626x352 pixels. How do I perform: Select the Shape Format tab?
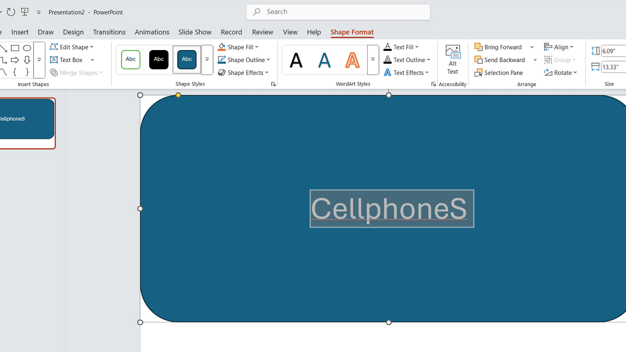pyautogui.click(x=352, y=32)
